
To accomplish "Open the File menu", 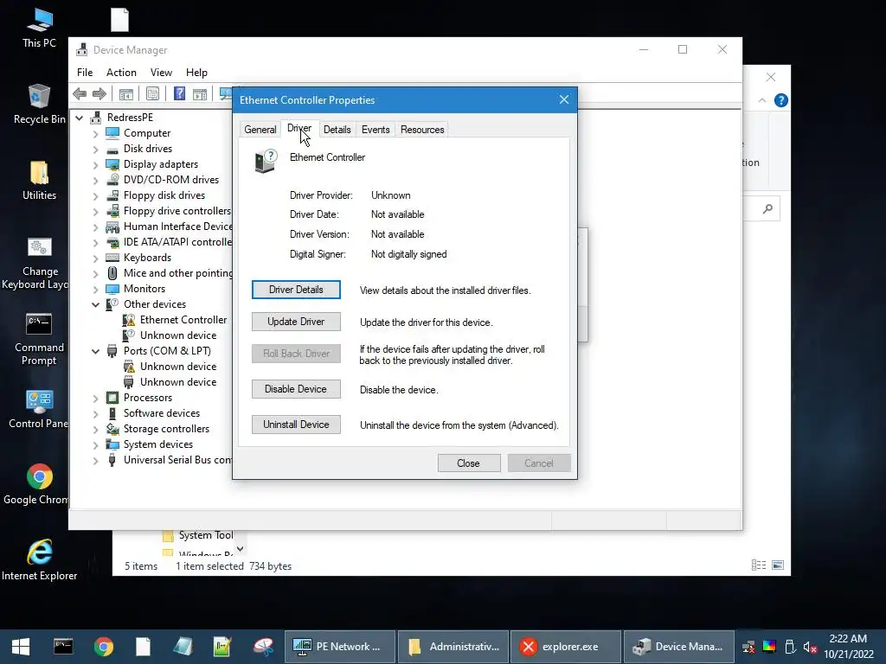I will click(85, 73).
